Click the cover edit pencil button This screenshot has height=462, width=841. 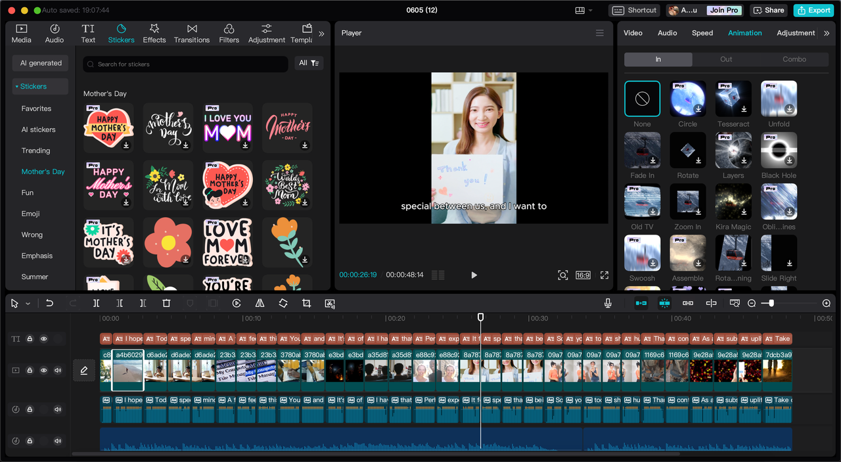(84, 371)
